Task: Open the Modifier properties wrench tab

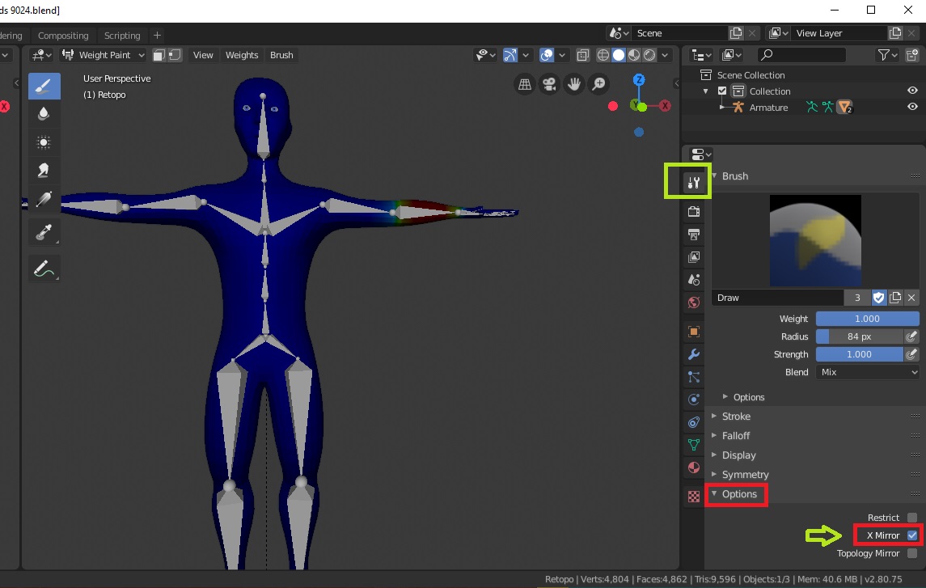Action: 693,353
